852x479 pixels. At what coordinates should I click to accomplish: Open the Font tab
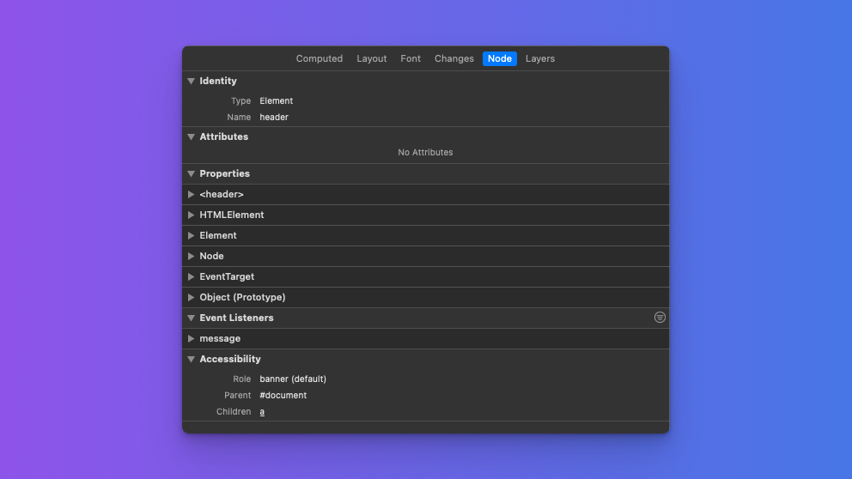pos(411,58)
